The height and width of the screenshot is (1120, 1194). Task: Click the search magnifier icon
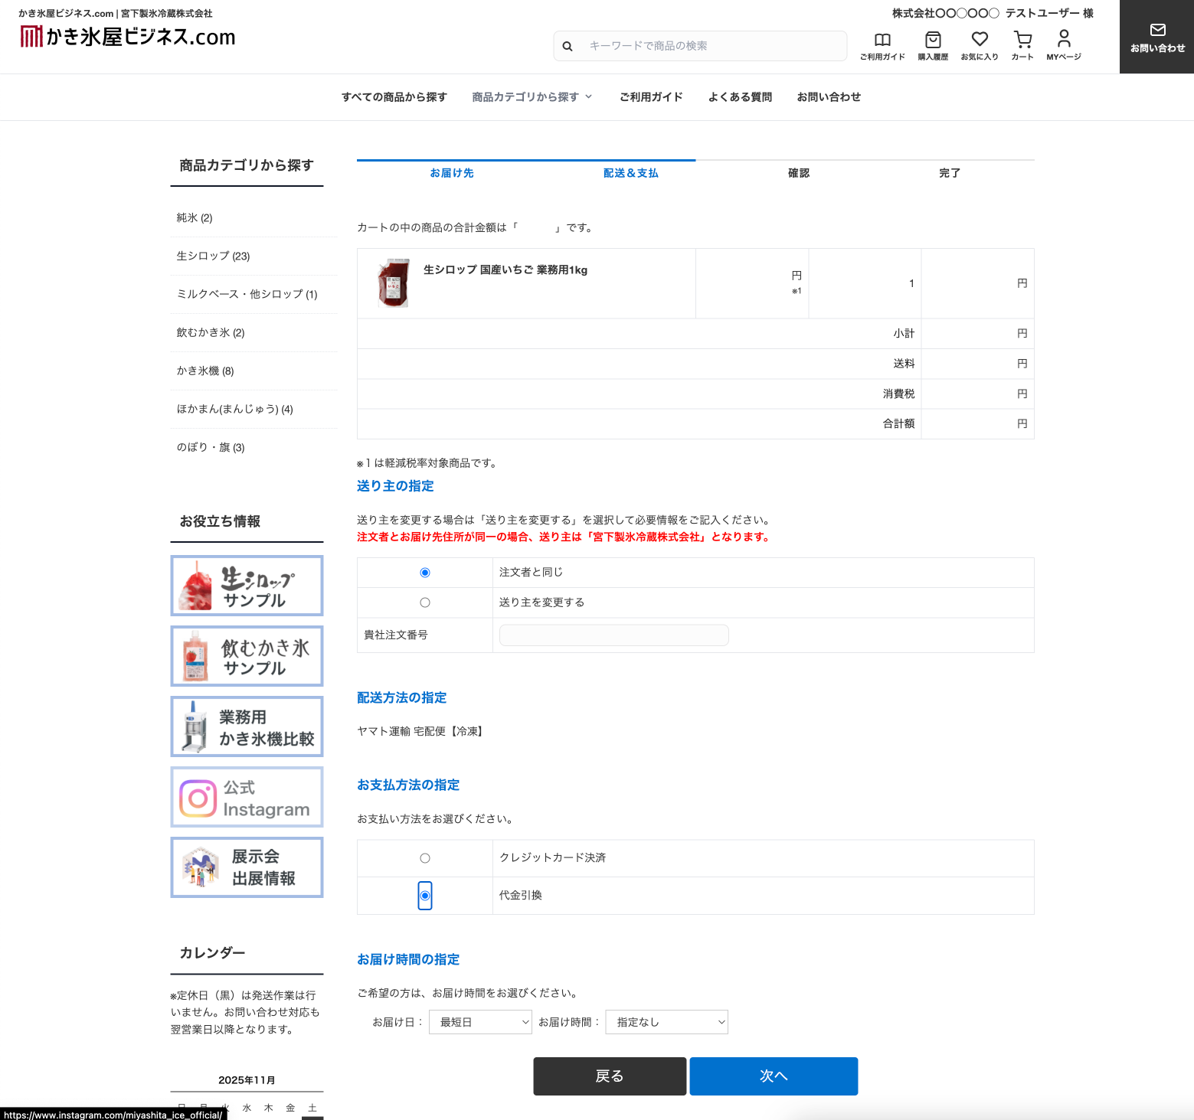pyautogui.click(x=568, y=47)
